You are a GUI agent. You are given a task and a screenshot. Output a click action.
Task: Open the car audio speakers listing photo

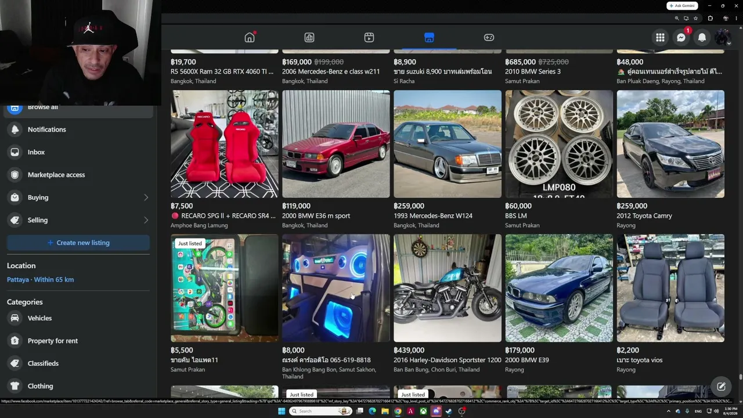336,289
